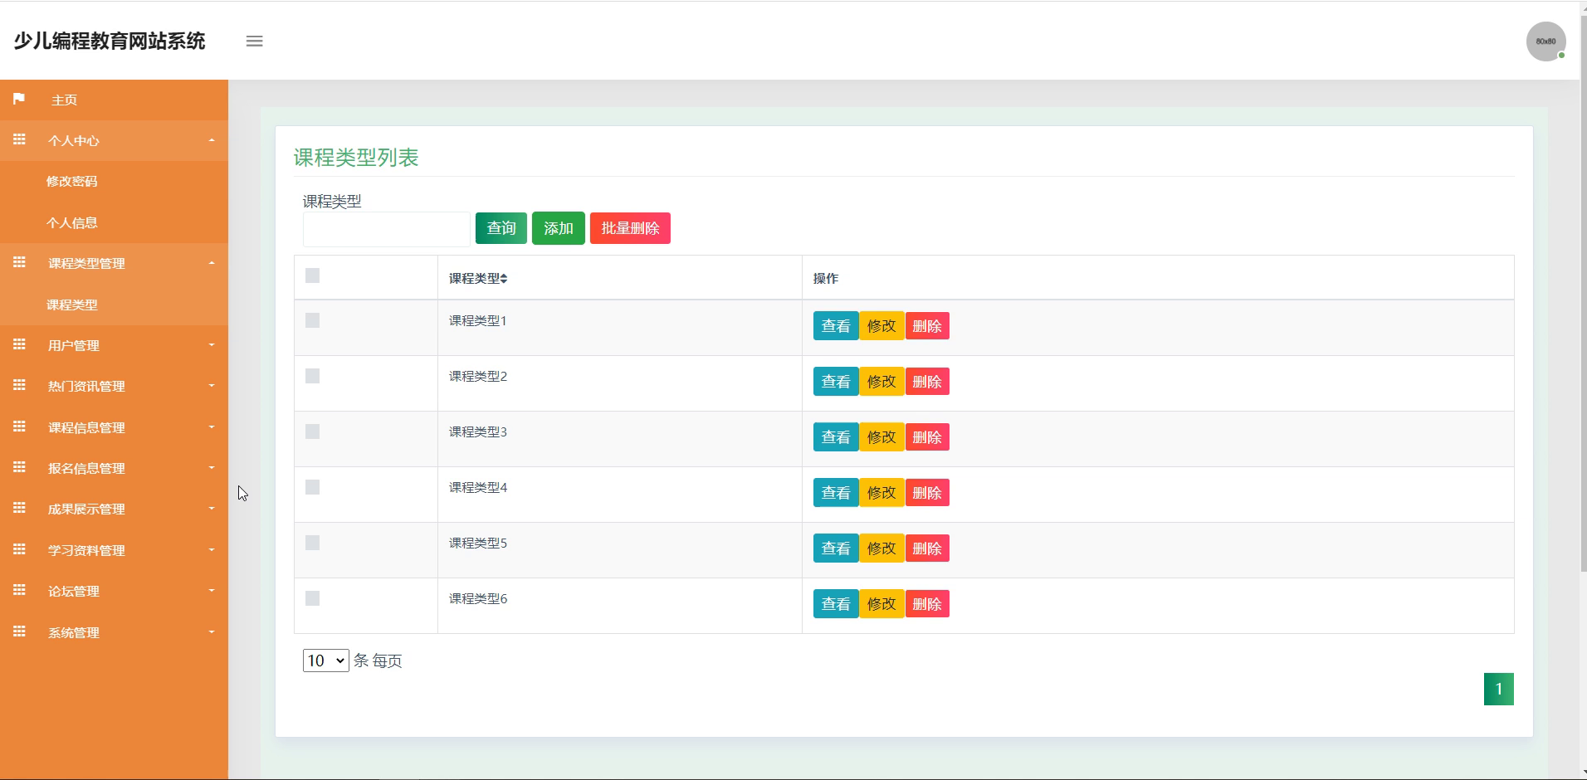Expand the 热门资讯管理 menu arrow
This screenshot has height=780, width=1587.
(212, 386)
